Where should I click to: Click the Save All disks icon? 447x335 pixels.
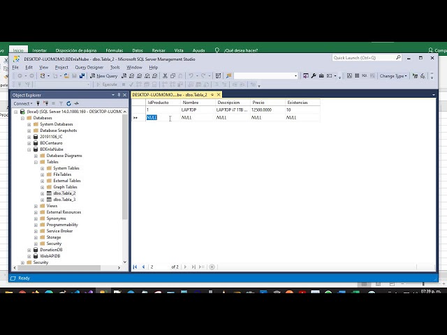pos(82,76)
